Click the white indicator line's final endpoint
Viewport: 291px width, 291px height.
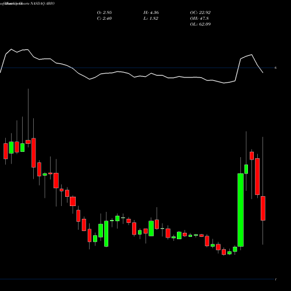coord(263,73)
